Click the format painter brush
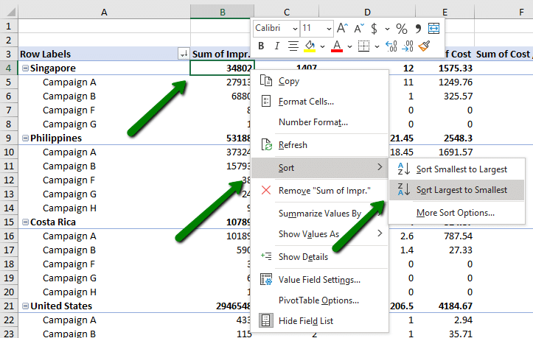533x338 pixels. [424, 46]
